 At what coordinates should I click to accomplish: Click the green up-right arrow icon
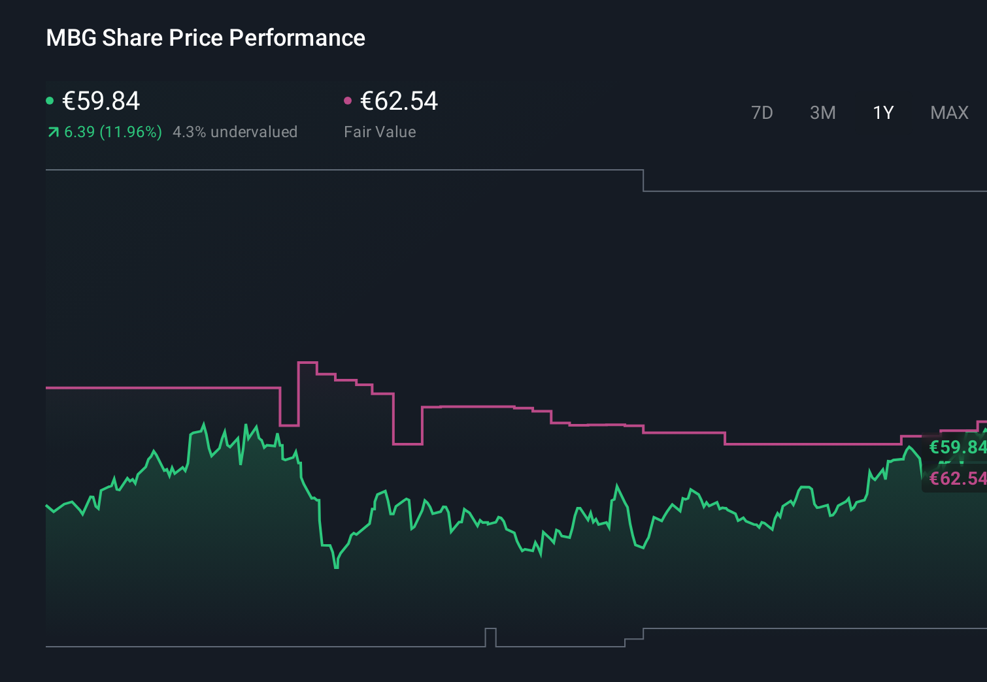pyautogui.click(x=53, y=133)
